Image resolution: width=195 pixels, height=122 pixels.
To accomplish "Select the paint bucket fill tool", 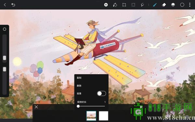I will pos(115,5).
